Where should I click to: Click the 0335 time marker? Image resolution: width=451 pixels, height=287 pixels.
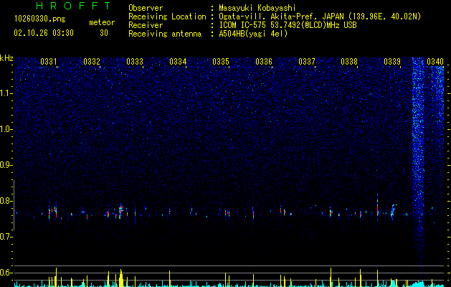tap(221, 62)
